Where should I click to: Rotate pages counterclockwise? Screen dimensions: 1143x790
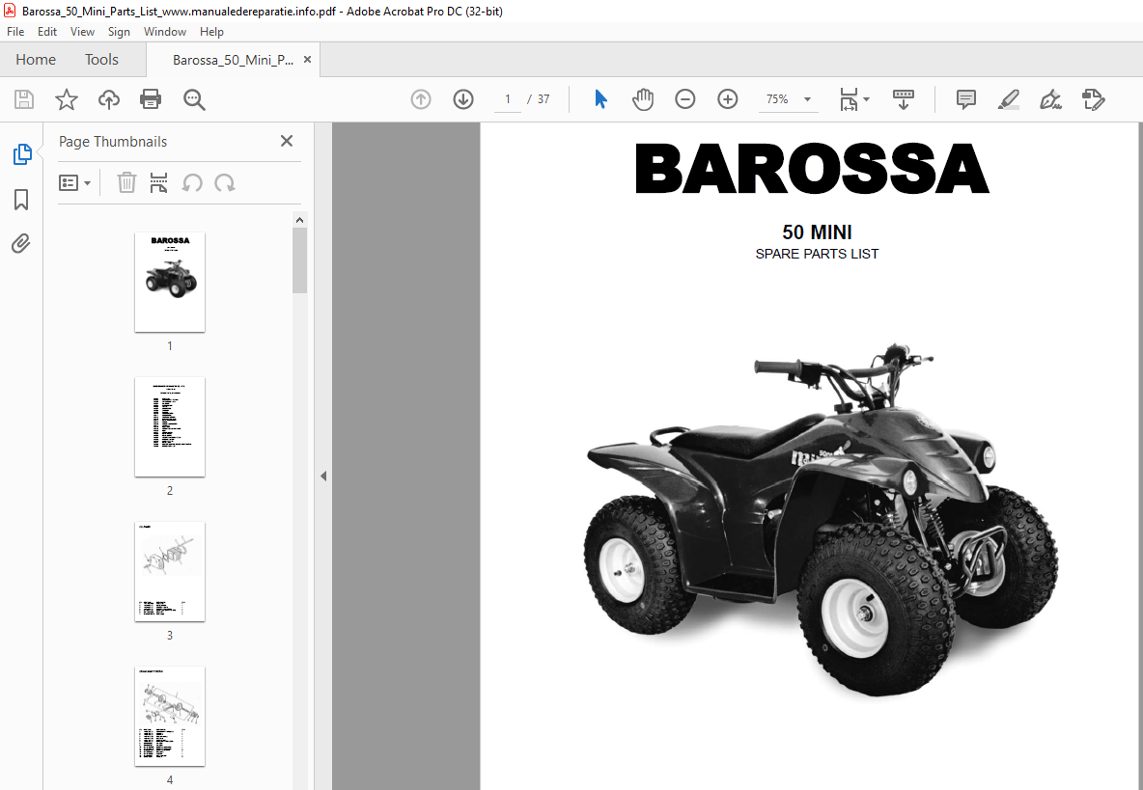pos(192,182)
